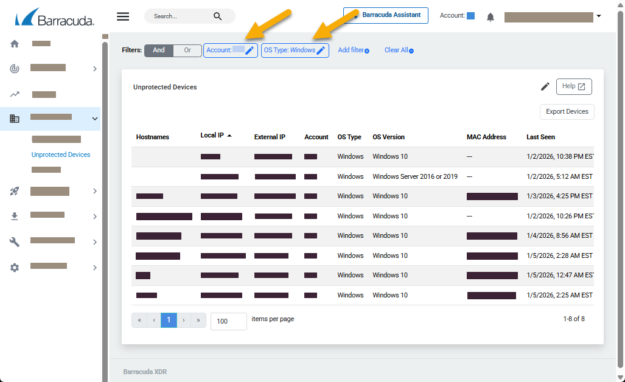Click the items per page field
This screenshot has width=625, height=382.
[x=228, y=321]
